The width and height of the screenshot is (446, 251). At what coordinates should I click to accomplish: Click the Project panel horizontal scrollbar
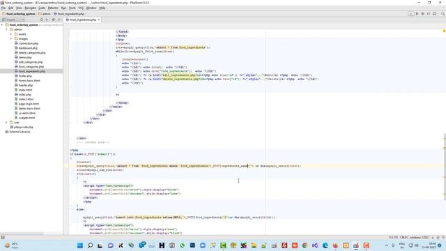click(22, 234)
